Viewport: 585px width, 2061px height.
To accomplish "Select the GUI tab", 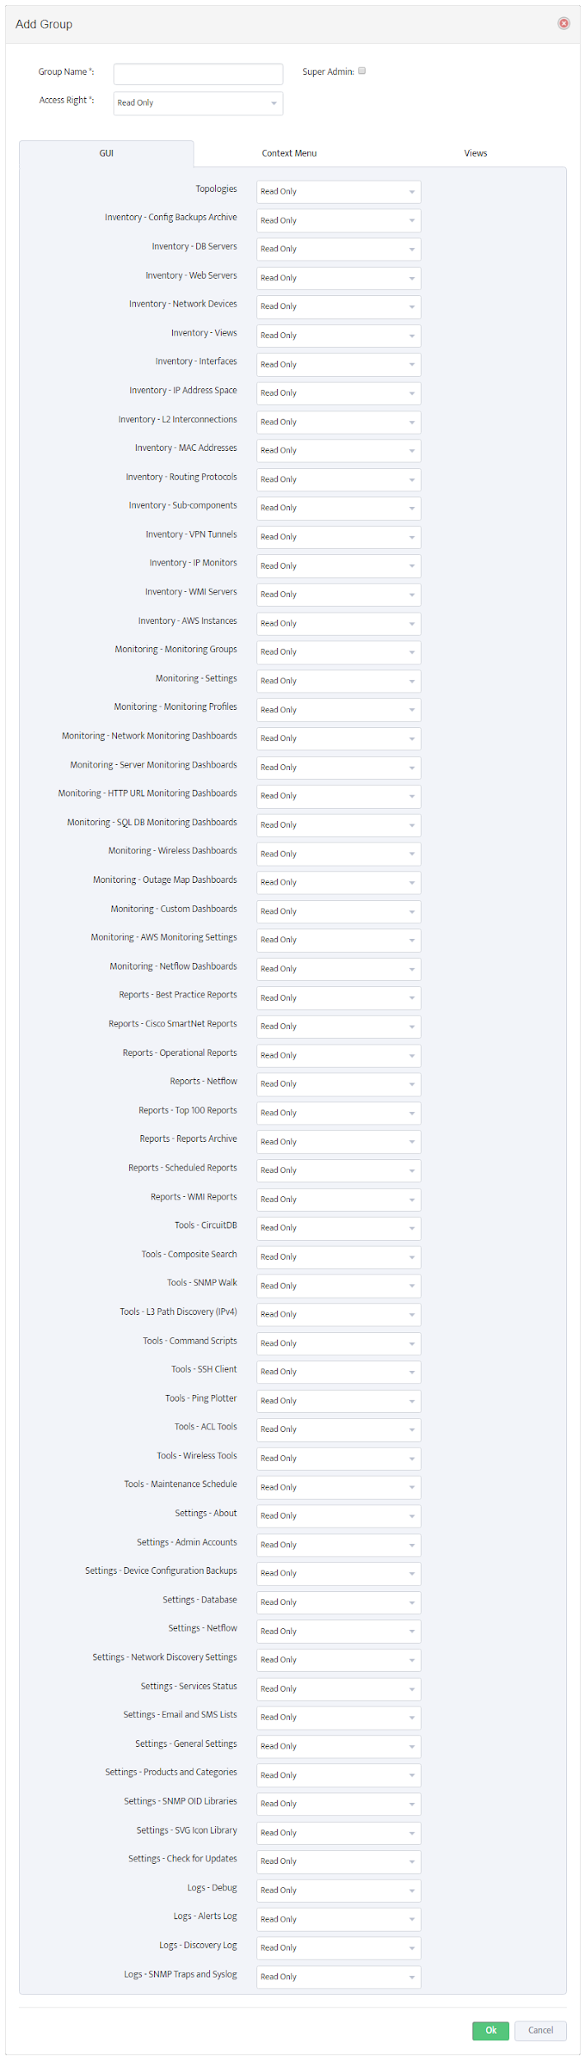I will click(106, 153).
